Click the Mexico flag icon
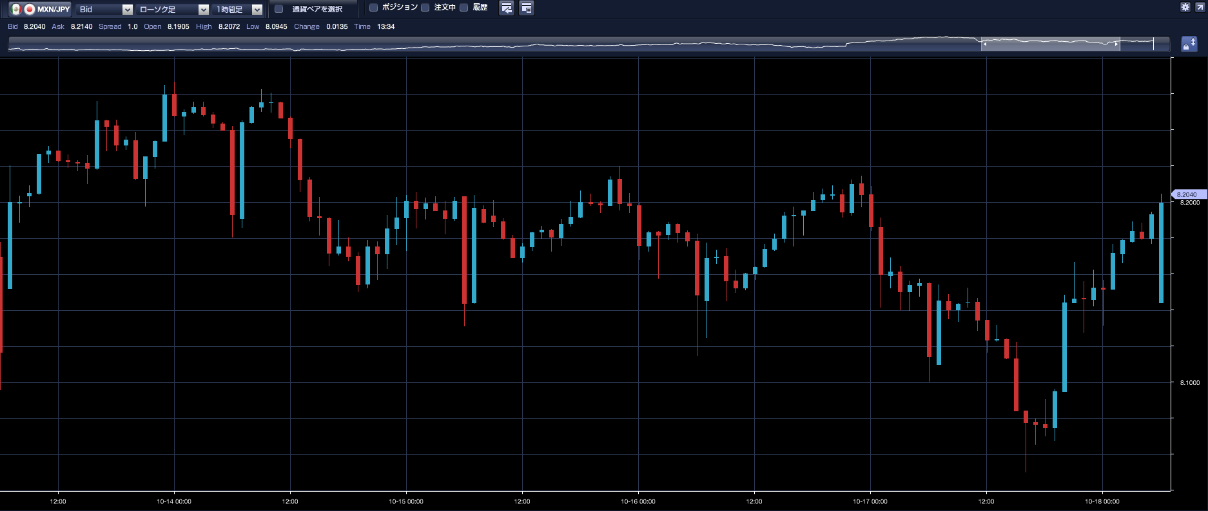 pos(16,9)
